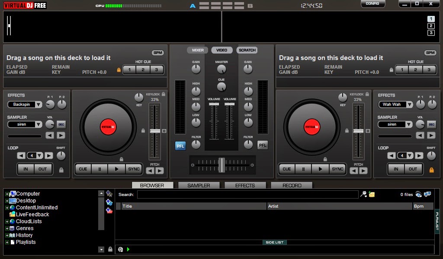Click the left deck turntable platter
443x259 pixels.
(108, 127)
